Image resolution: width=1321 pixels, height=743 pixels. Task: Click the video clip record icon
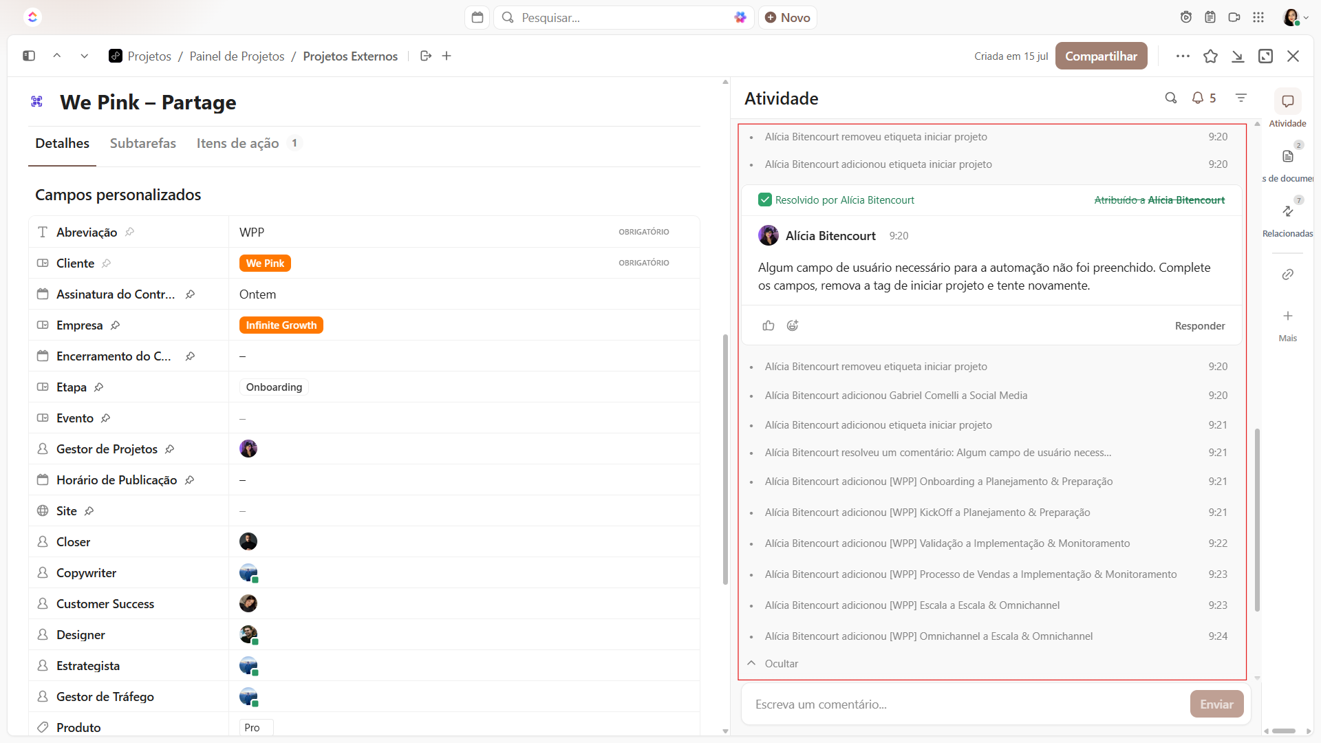[1234, 17]
